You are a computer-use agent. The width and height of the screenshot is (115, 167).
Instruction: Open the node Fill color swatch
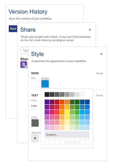(35, 84)
